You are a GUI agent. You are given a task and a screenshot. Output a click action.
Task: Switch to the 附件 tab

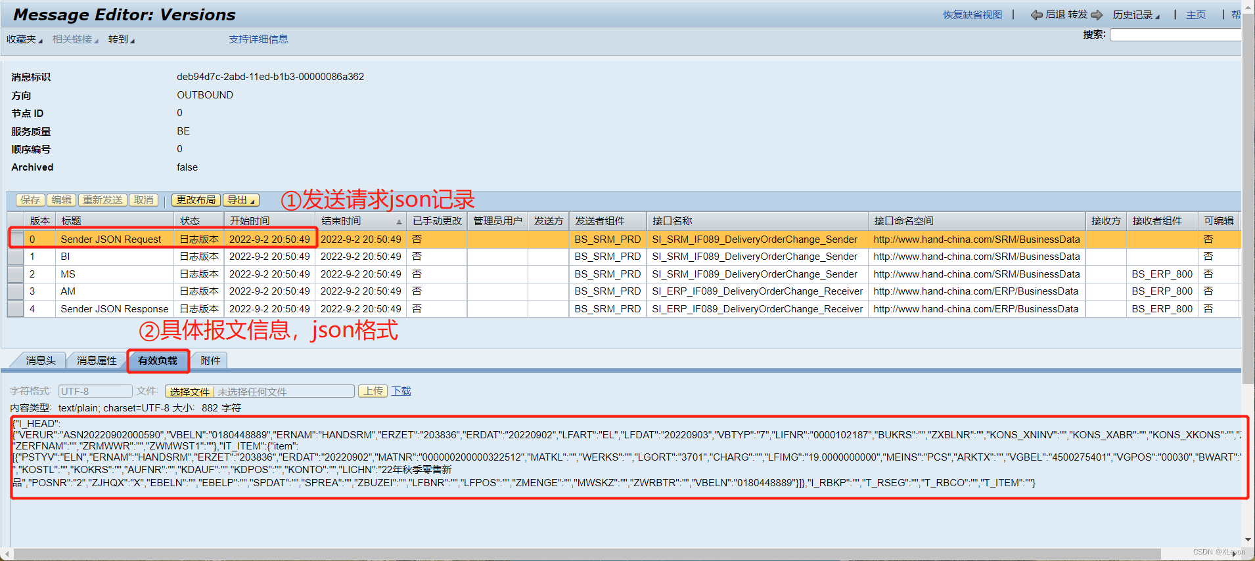210,360
